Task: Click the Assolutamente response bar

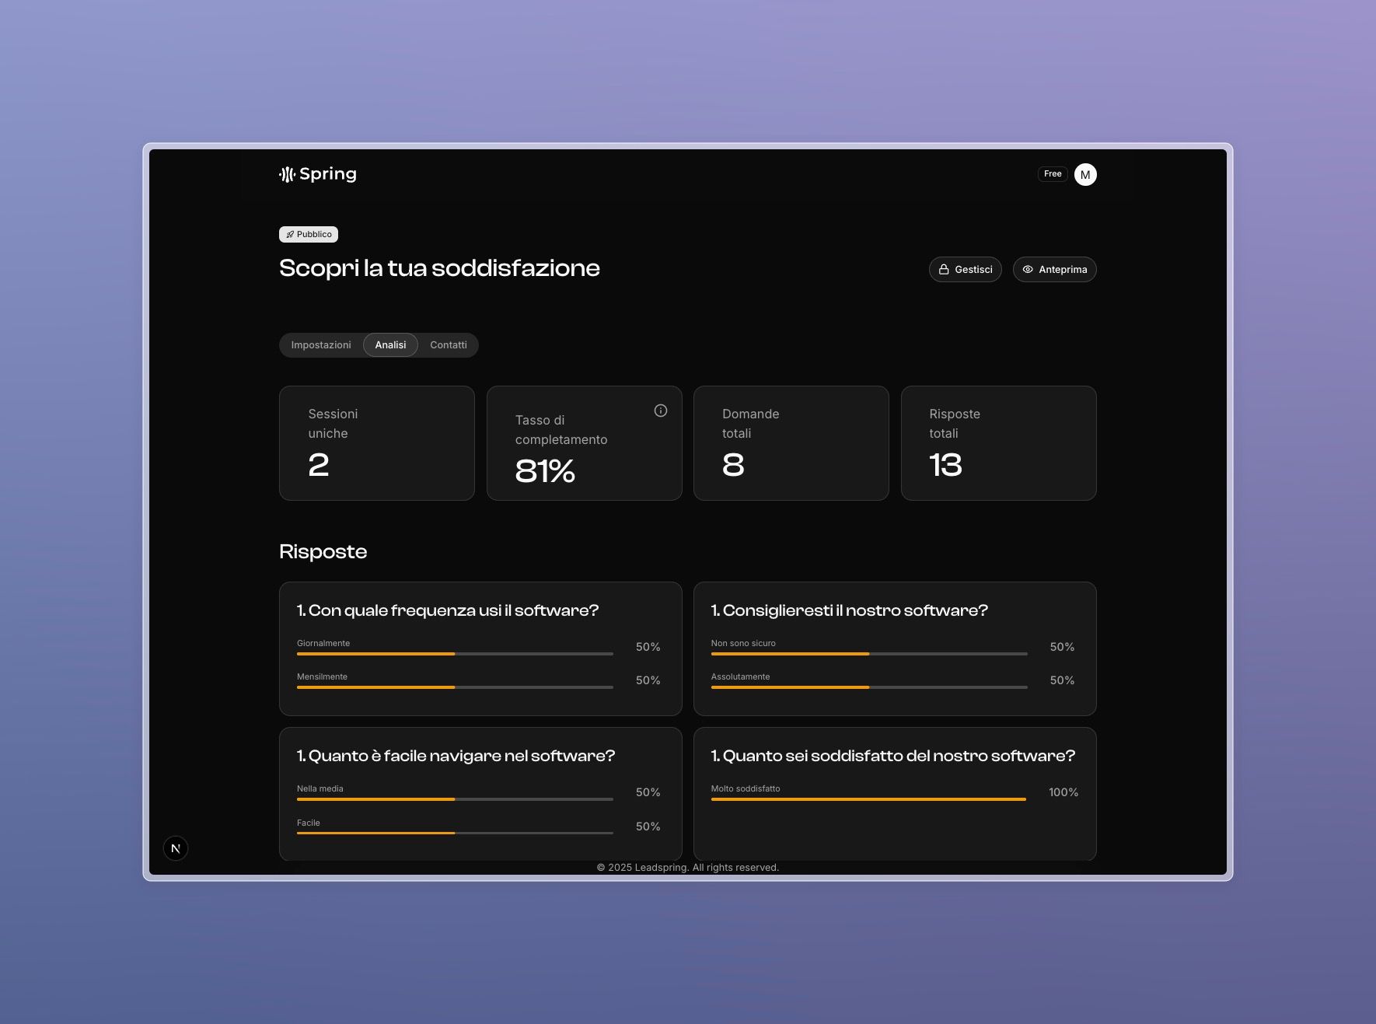Action: pos(868,687)
